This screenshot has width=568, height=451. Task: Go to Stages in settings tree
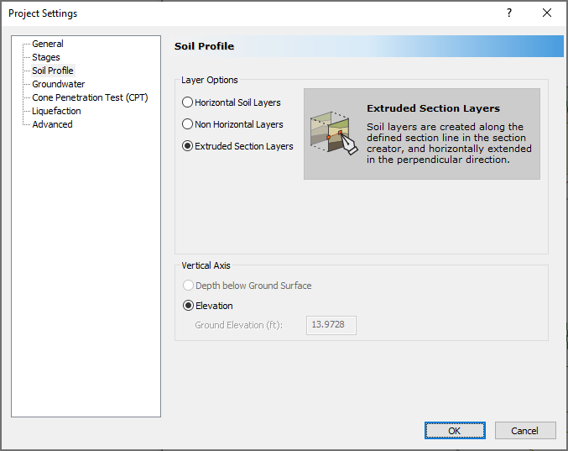tap(46, 57)
